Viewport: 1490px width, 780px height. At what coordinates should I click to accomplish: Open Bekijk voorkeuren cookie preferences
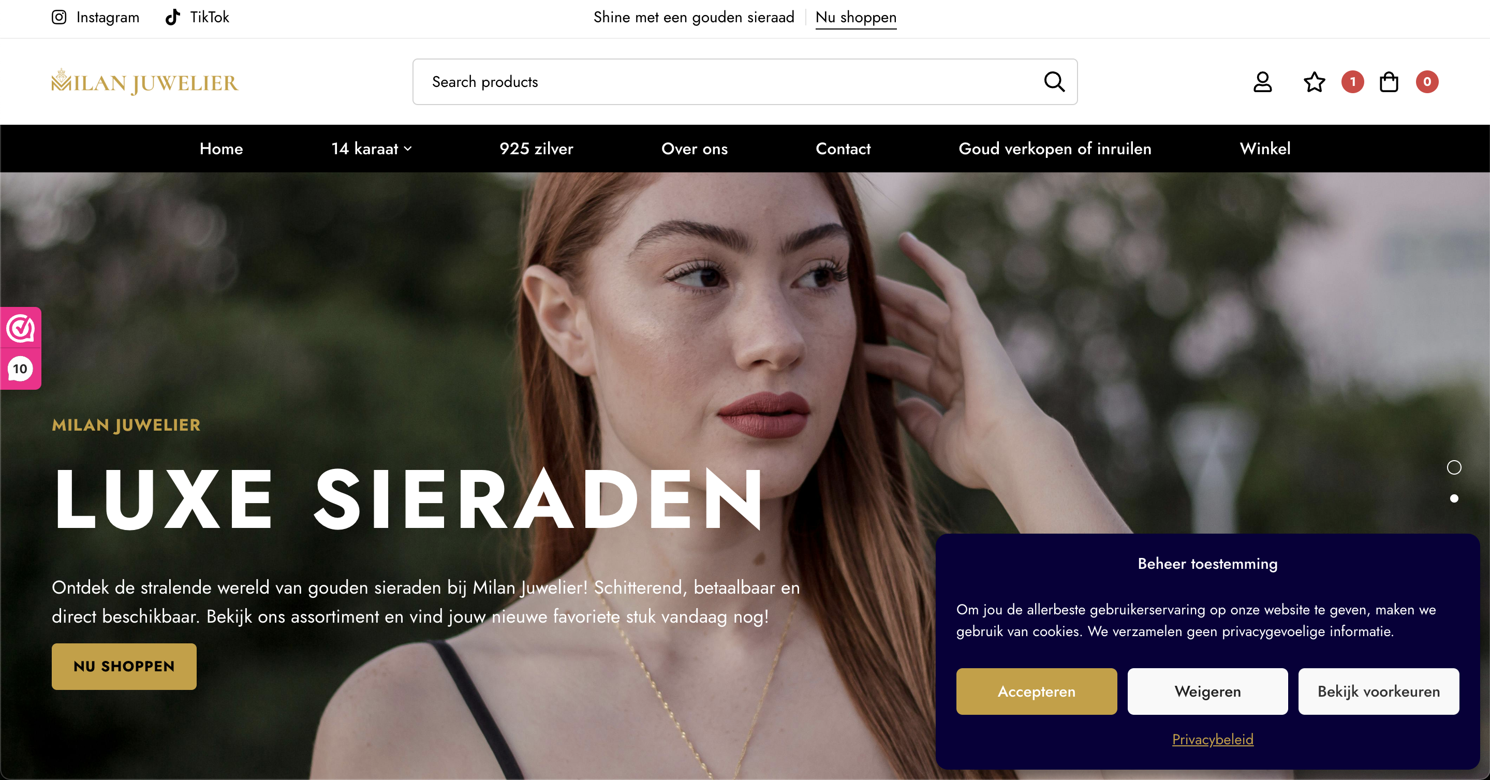1378,691
